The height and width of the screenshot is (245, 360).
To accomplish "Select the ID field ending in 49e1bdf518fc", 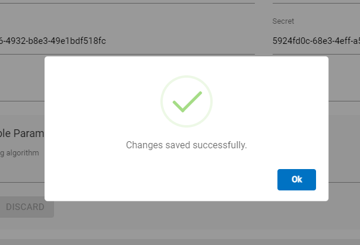I will (x=53, y=41).
